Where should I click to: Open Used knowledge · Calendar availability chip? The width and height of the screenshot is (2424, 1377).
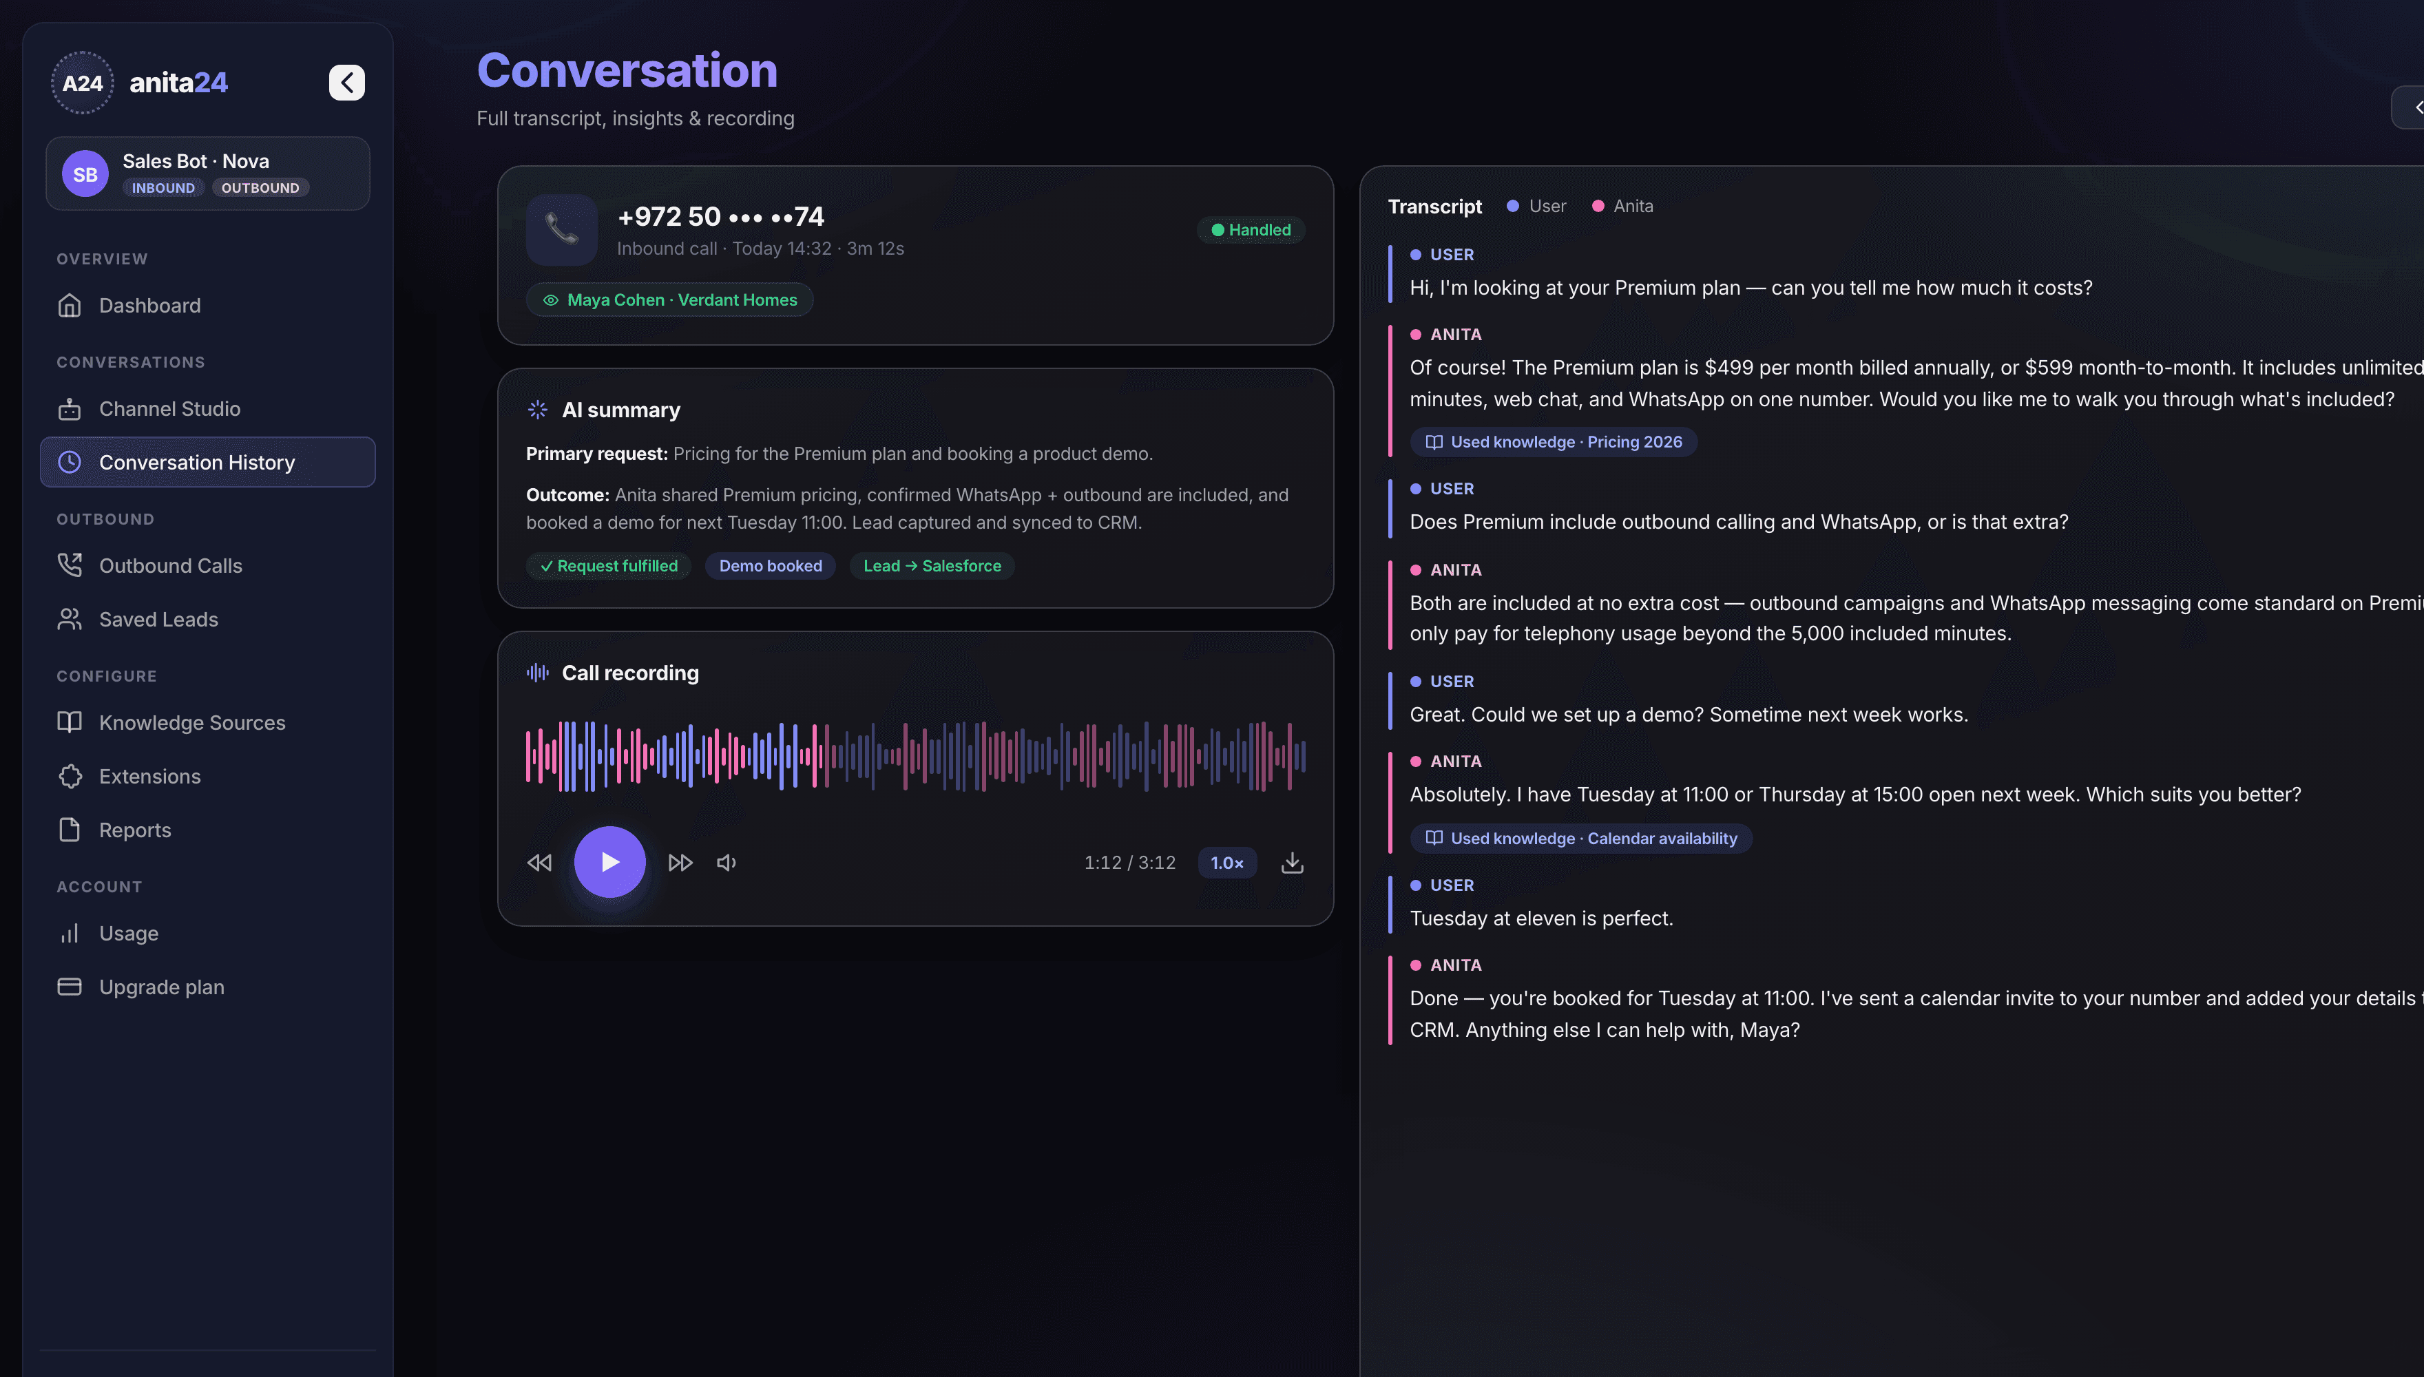1580,838
